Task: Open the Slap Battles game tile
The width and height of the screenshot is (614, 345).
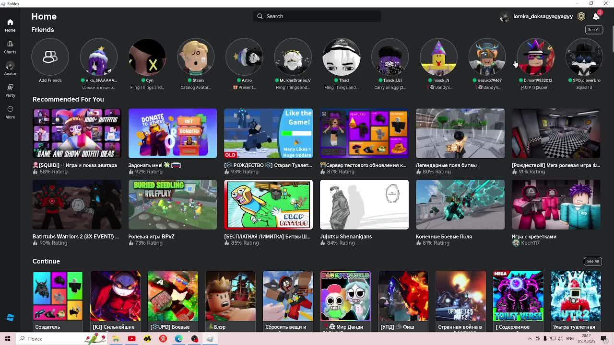Action: tap(269, 205)
